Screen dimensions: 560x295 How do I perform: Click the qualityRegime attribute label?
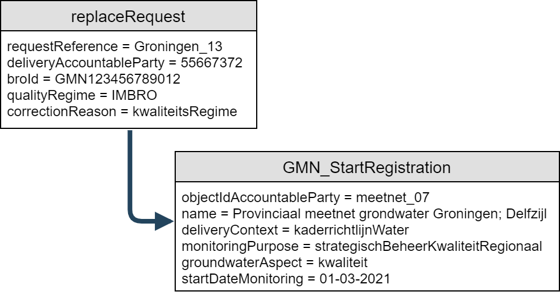[47, 95]
